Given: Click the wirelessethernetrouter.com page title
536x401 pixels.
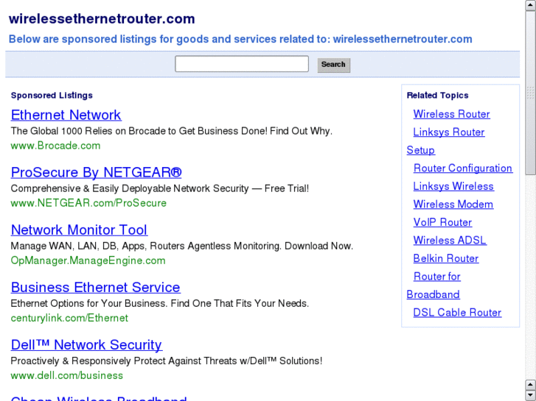Looking at the screenshot, I should 102,19.
